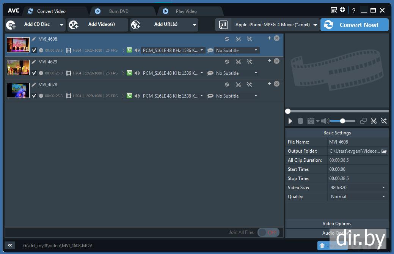Click the refresh icon on MVI_4678 row
The image size is (394, 254).
(x=227, y=84)
